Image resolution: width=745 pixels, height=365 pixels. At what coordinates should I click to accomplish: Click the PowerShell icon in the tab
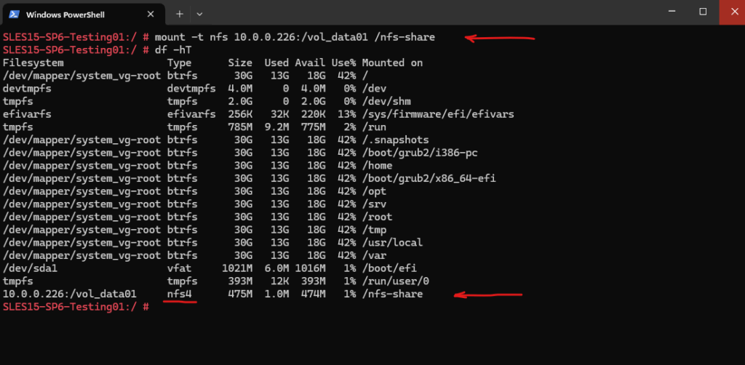pyautogui.click(x=15, y=15)
